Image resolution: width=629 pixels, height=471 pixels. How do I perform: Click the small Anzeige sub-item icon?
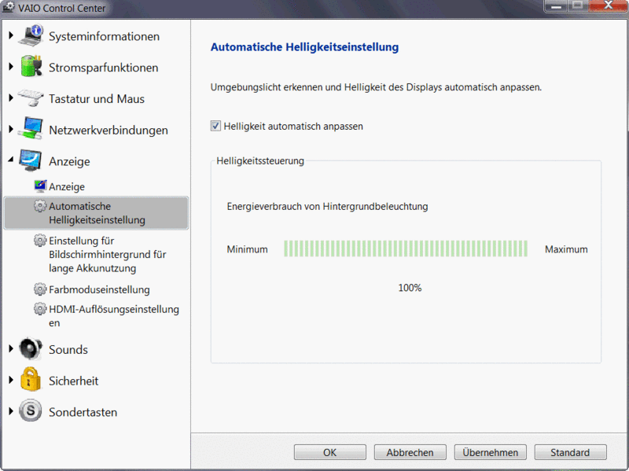pyautogui.click(x=40, y=186)
